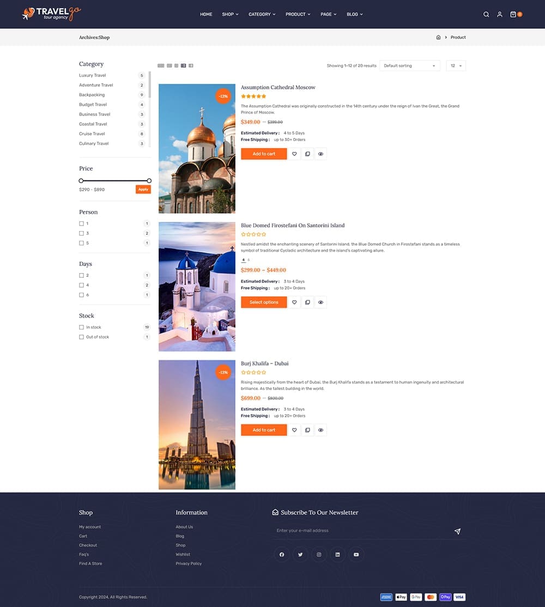Open the Blue Domed Firostefani Santorini thumbnail
The width and height of the screenshot is (545, 607).
pos(197,287)
